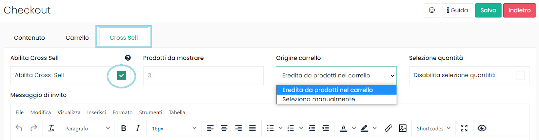Switch to the Carrello tab
The width and height of the screenshot is (539, 140).
click(77, 38)
